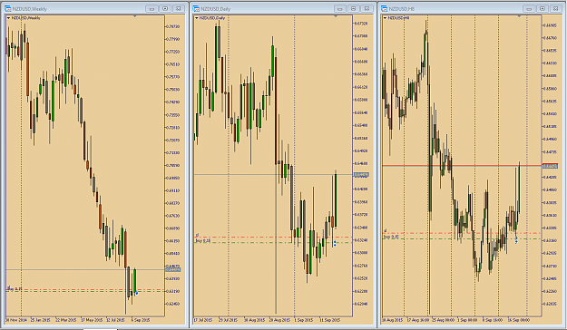
Task: Grab the chart shift marker on H8 chart
Action: 519,16
